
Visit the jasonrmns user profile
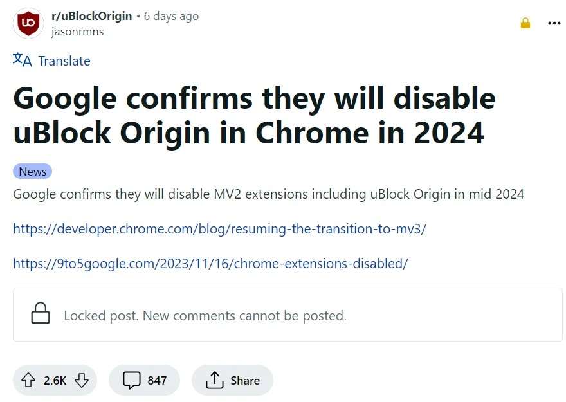(77, 31)
